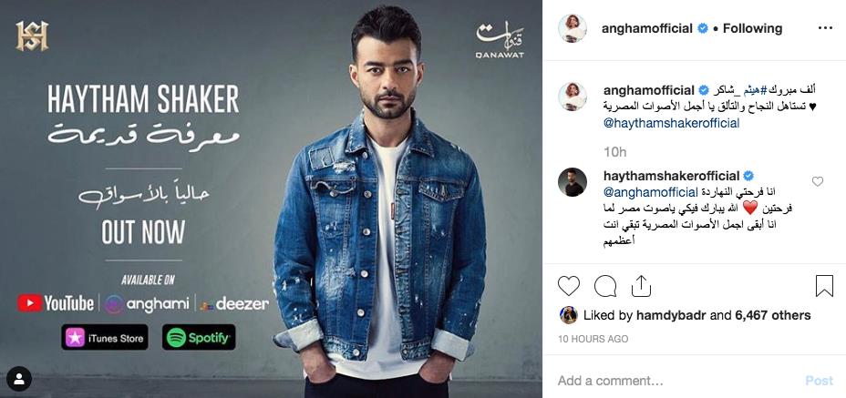Show tagged people icon on photo
The width and height of the screenshot is (846, 398).
pos(19,379)
